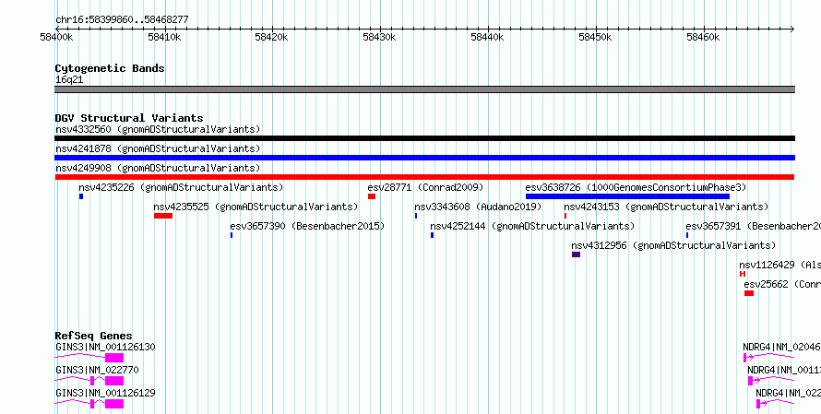Screen dimensions: 821x414
Task: Click the 58440k scale label
Action: (487, 37)
